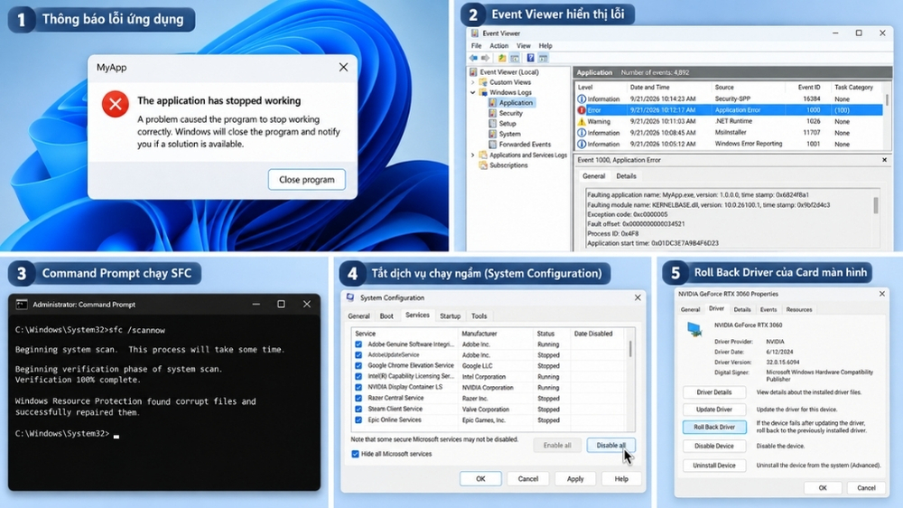Image resolution: width=903 pixels, height=508 pixels.
Task: Open the File menu in Event Viewer
Action: [x=476, y=45]
